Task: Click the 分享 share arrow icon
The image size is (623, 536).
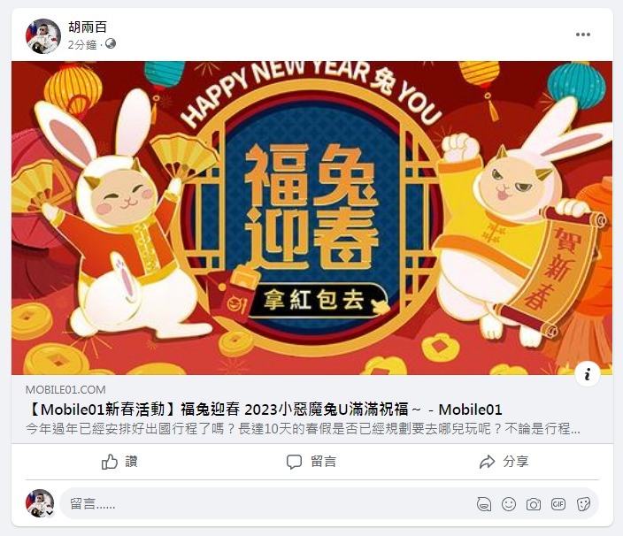Action: (487, 462)
